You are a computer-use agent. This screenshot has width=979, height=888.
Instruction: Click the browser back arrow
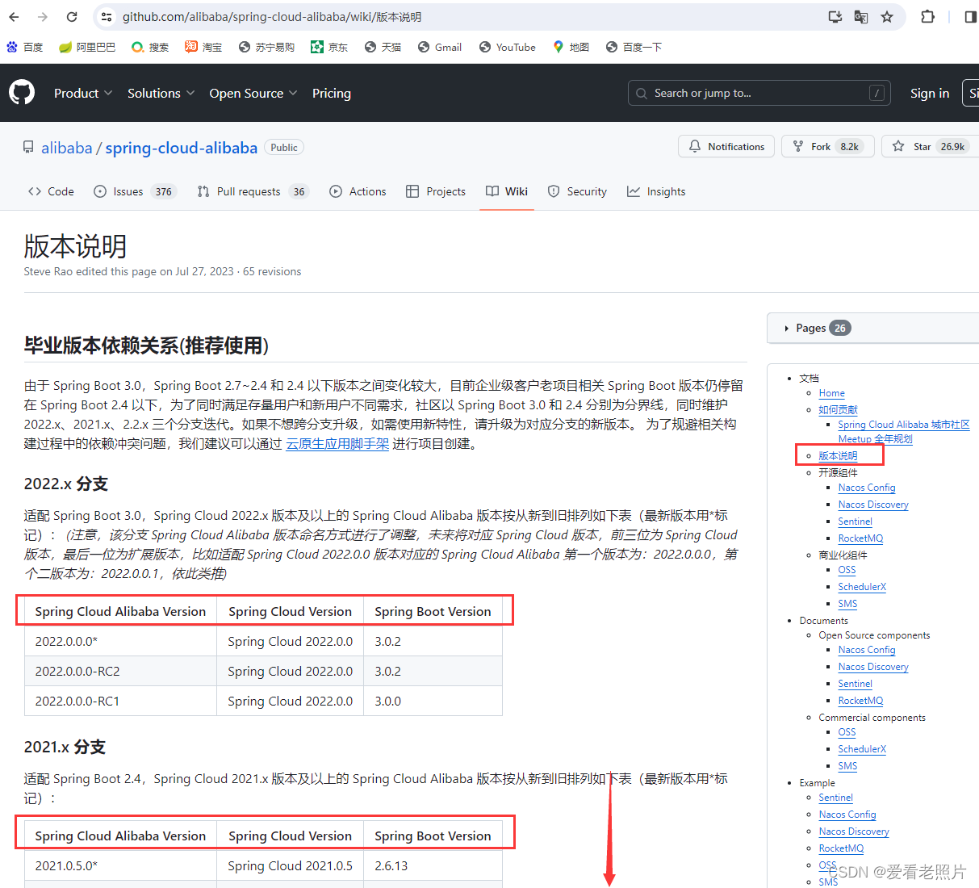(x=14, y=17)
